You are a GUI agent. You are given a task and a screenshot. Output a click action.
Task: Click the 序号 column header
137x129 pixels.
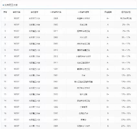pyautogui.click(x=5, y=12)
